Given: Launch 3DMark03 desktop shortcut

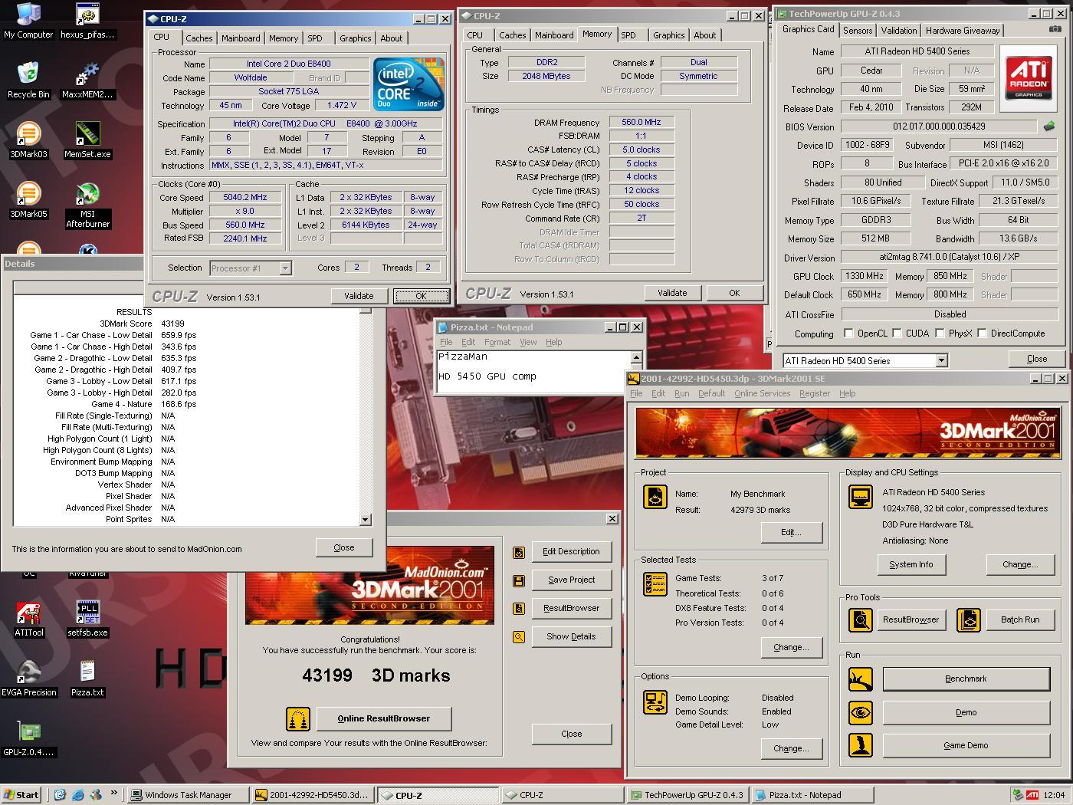Looking at the screenshot, I should click(28, 140).
